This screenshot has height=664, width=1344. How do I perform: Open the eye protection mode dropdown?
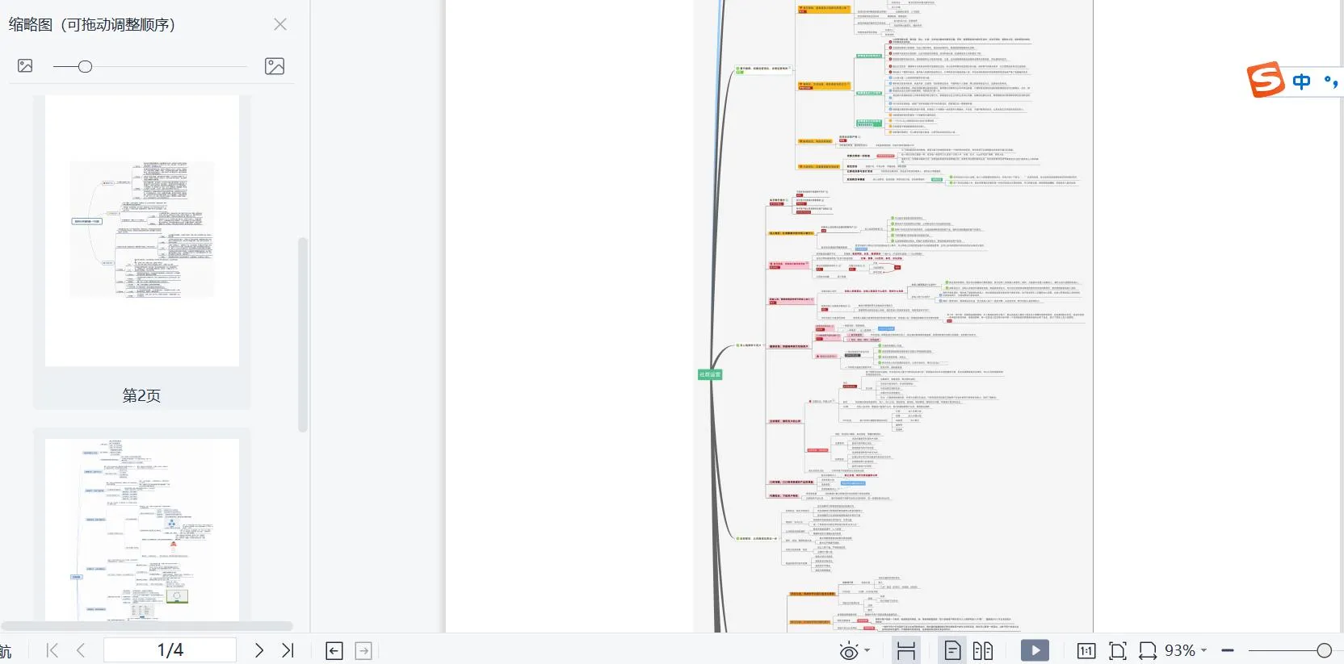click(867, 650)
